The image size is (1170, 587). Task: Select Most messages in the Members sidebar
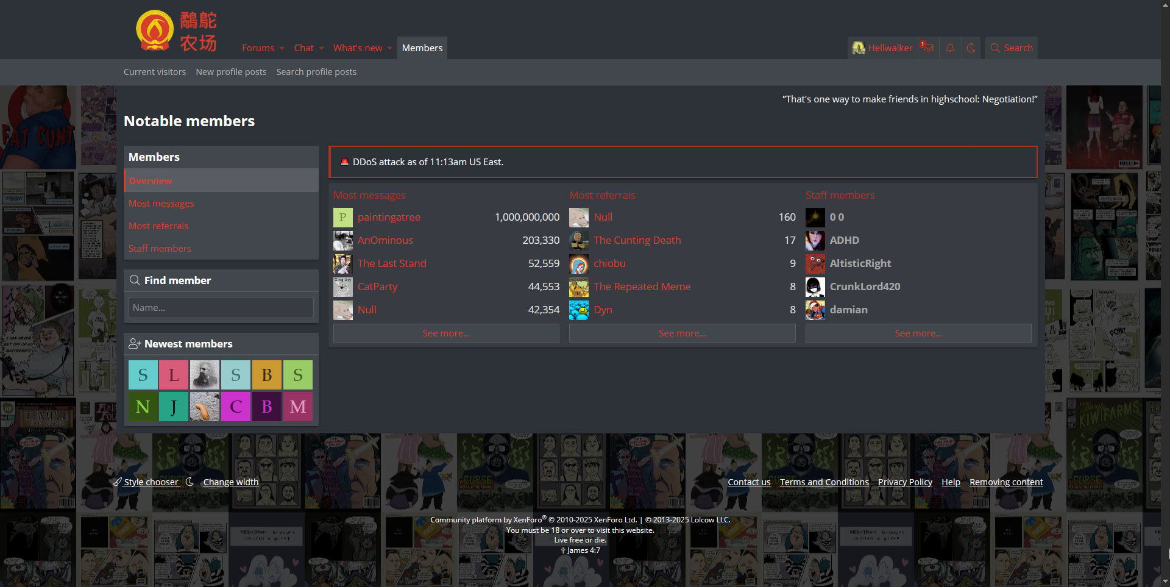point(221,204)
